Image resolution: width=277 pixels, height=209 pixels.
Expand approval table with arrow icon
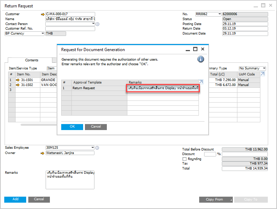coord(201,82)
